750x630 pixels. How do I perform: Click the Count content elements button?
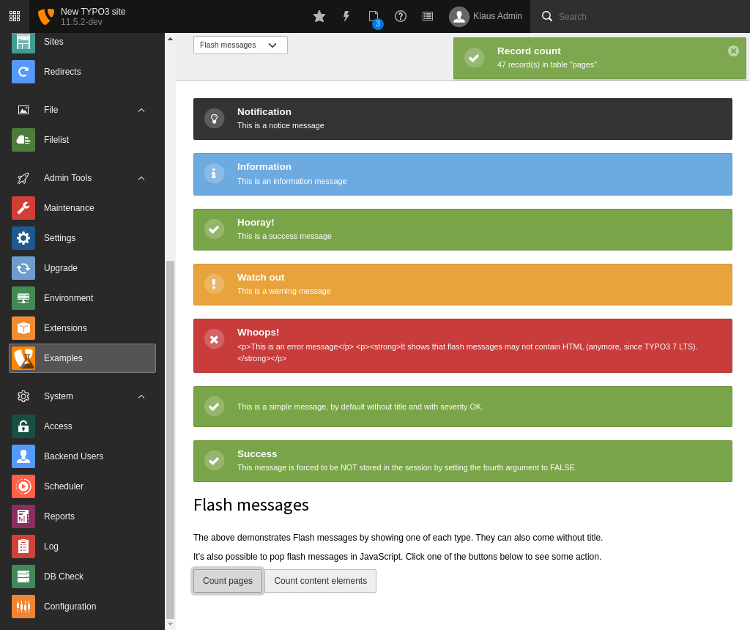tap(320, 581)
